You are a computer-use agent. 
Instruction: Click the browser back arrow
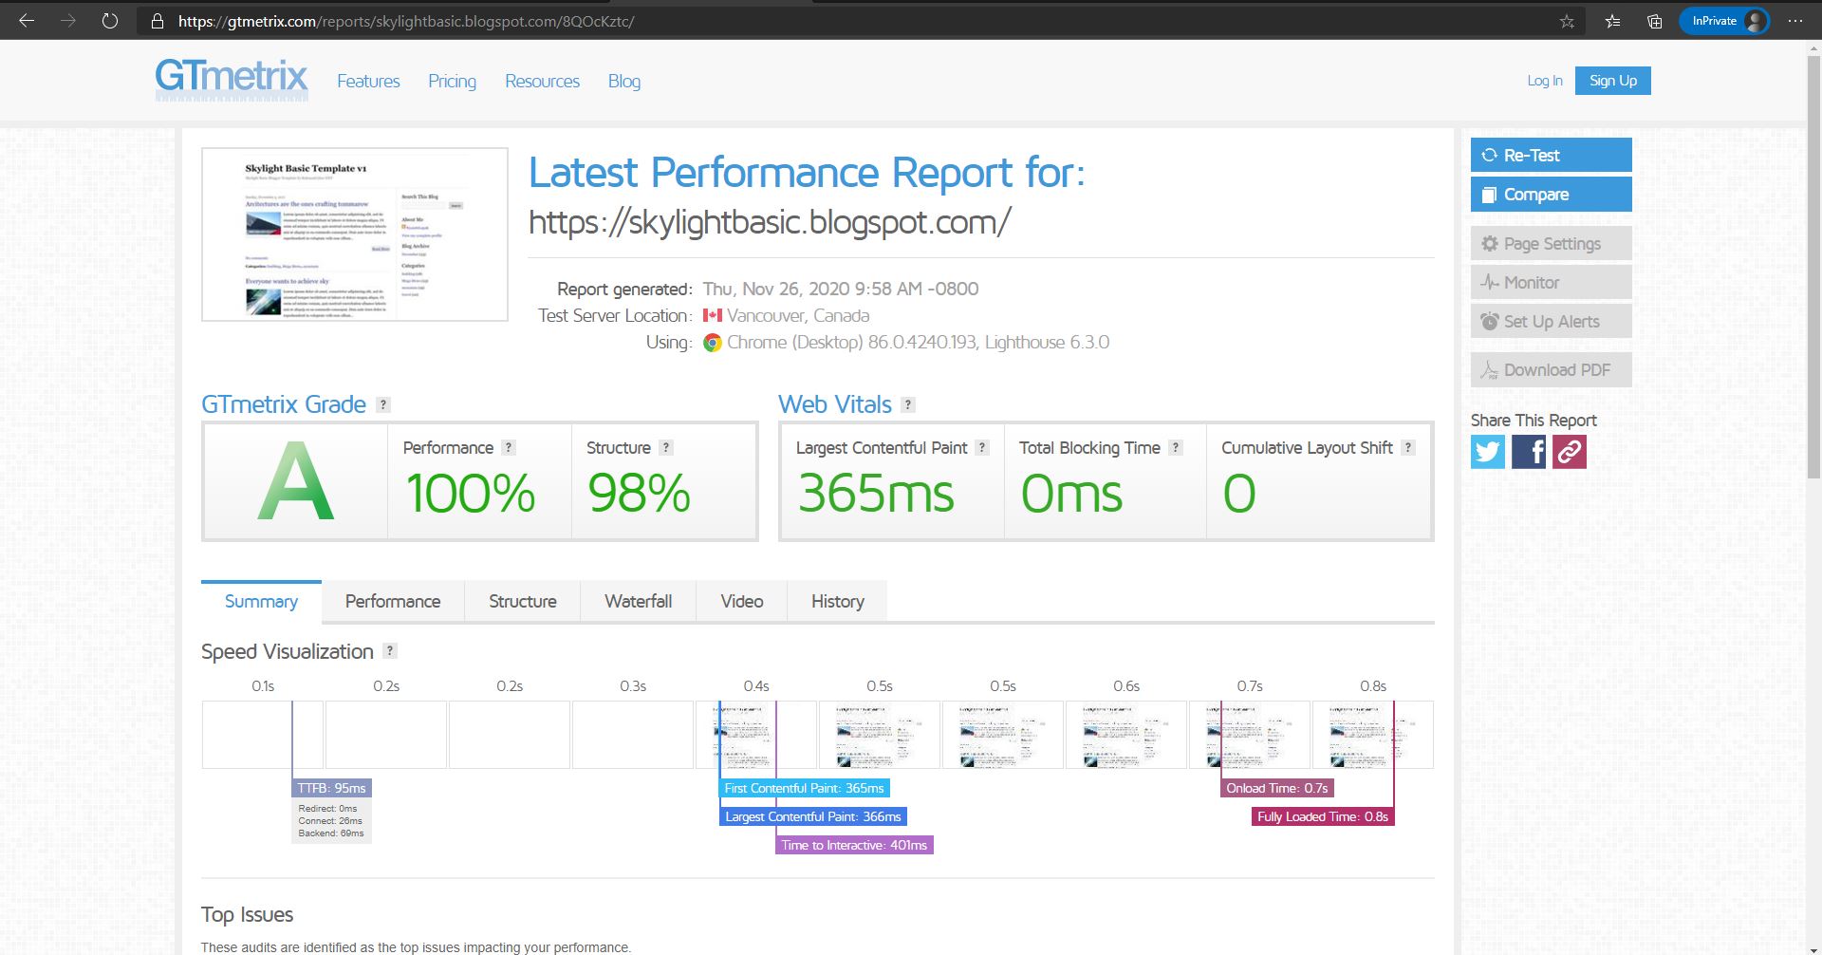27,20
